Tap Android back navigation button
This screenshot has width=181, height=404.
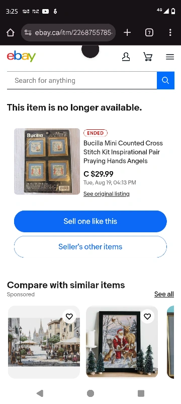pos(40,393)
